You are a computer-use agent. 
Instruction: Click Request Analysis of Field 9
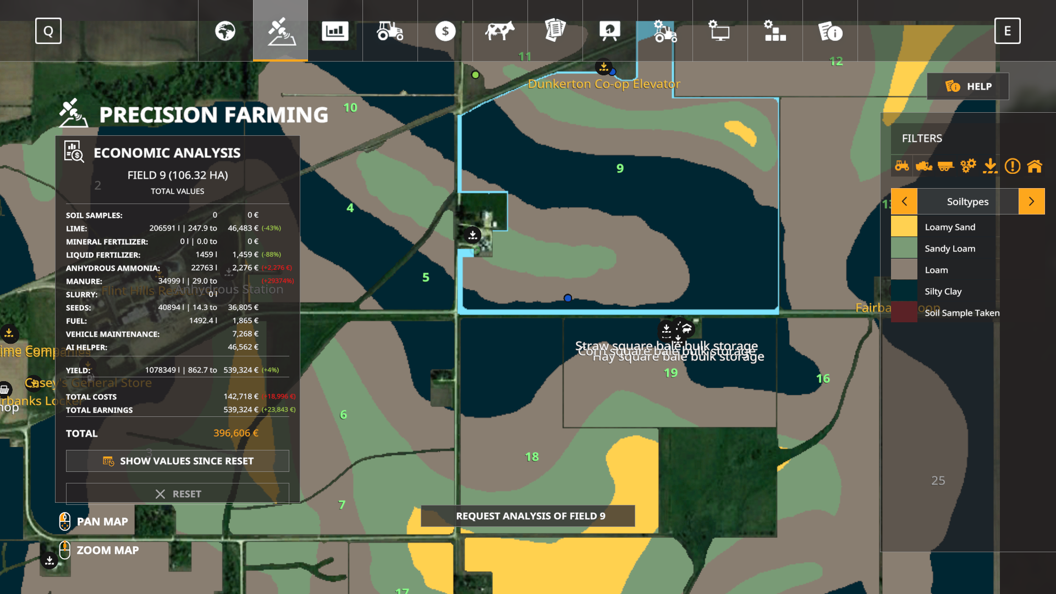528,516
